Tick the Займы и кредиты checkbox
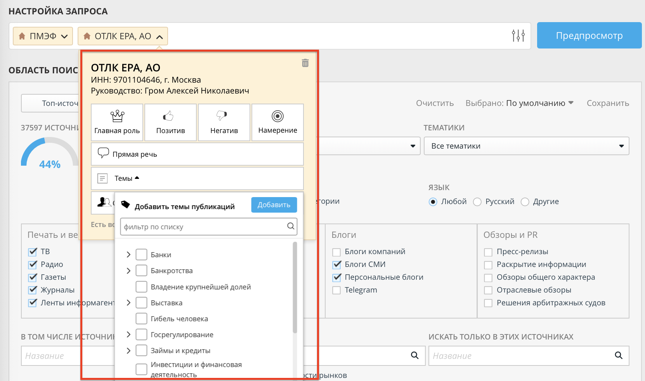 [141, 351]
